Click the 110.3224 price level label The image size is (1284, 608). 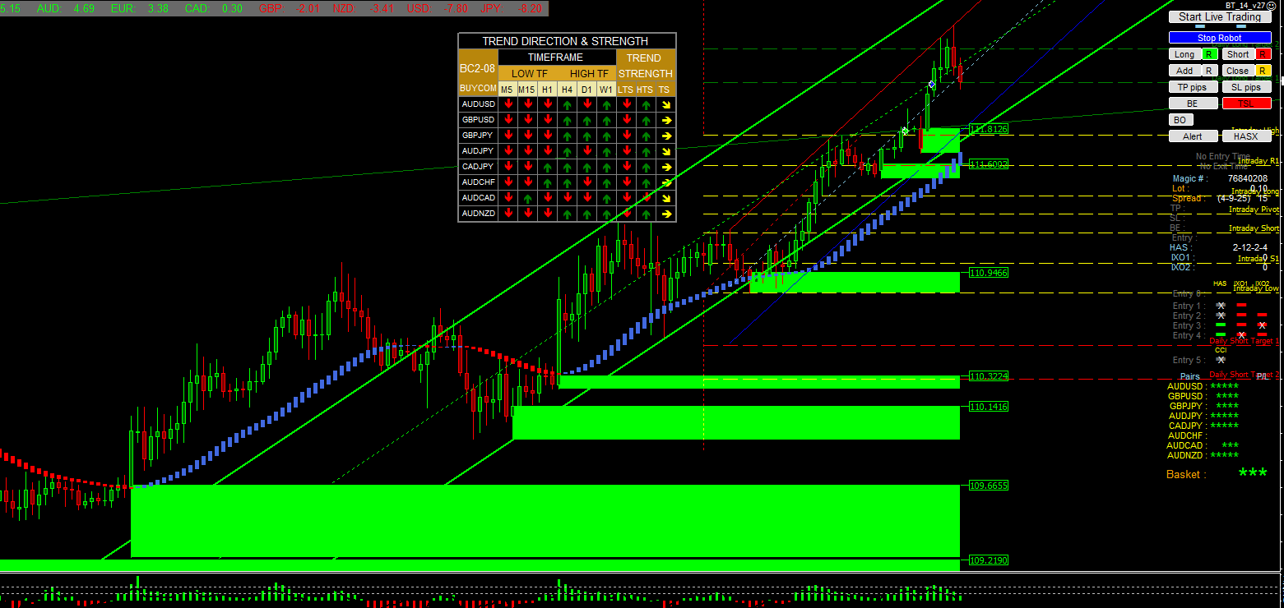[989, 376]
